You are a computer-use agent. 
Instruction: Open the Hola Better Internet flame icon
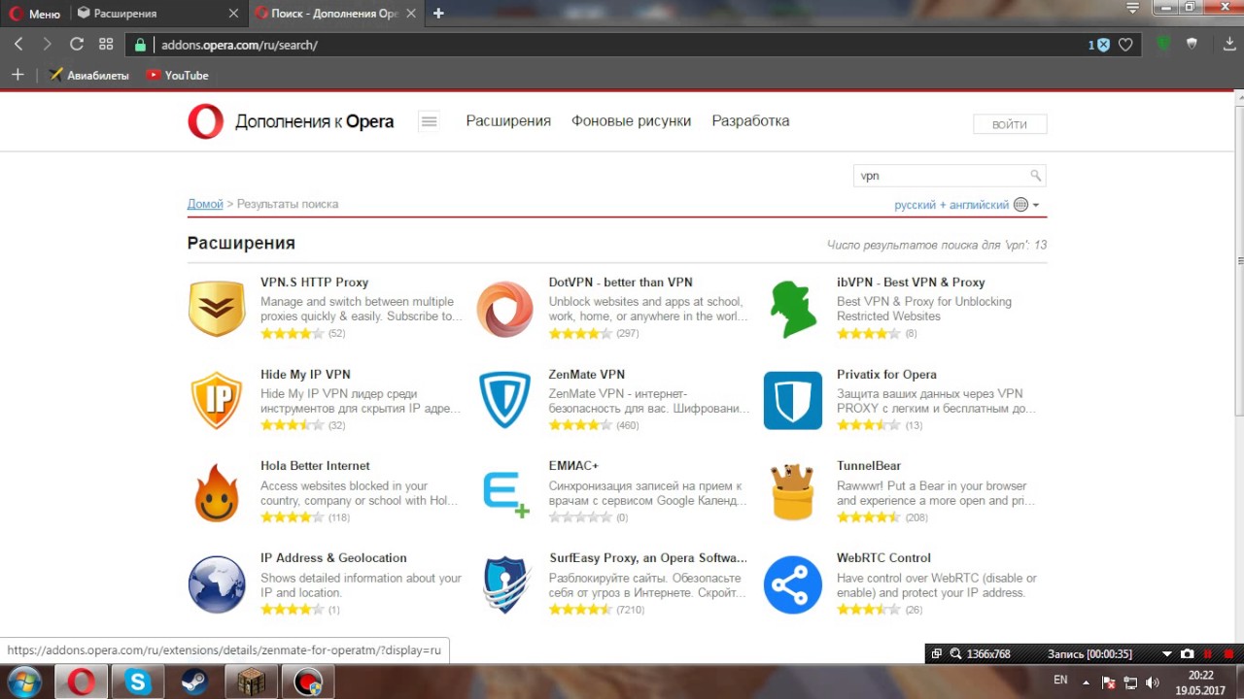(217, 492)
